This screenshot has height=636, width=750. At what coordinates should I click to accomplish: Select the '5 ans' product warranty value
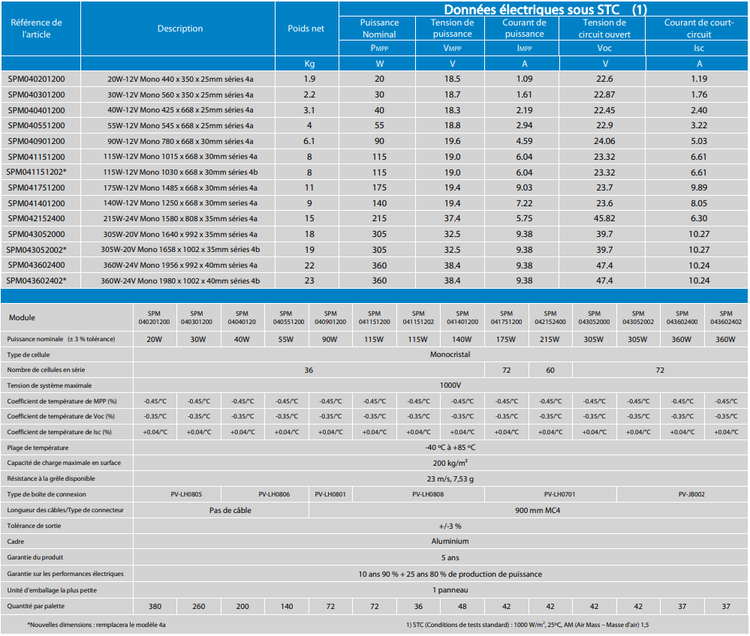pyautogui.click(x=450, y=558)
